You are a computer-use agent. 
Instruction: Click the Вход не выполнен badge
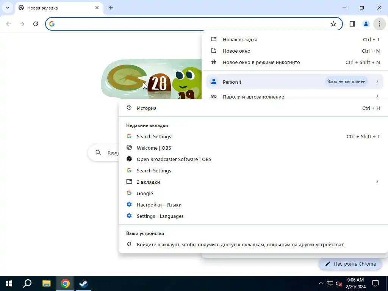pyautogui.click(x=346, y=81)
